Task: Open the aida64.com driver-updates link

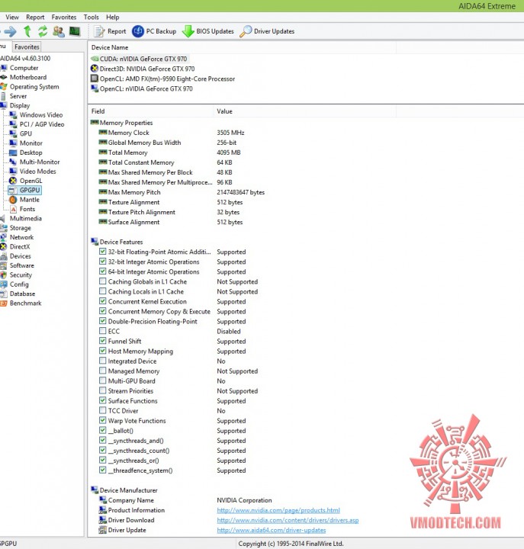Action: [271, 531]
